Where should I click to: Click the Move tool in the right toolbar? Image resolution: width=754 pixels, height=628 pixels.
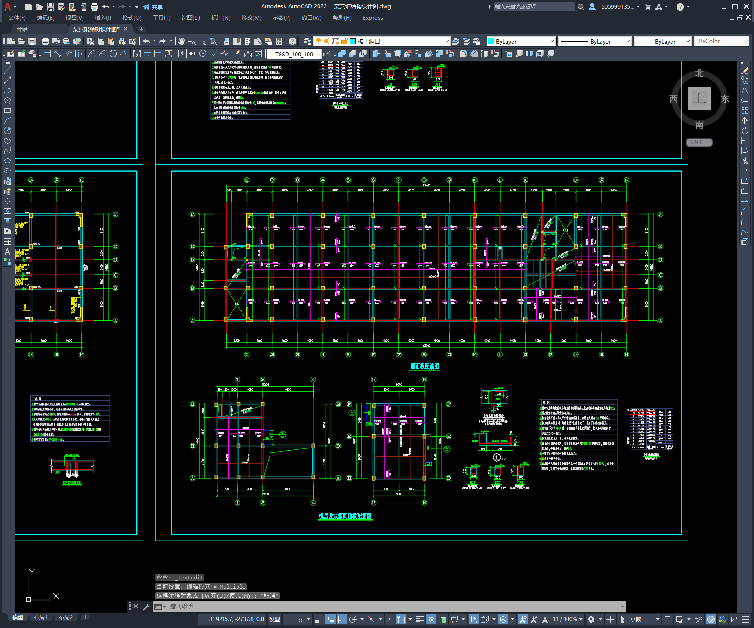pos(745,120)
